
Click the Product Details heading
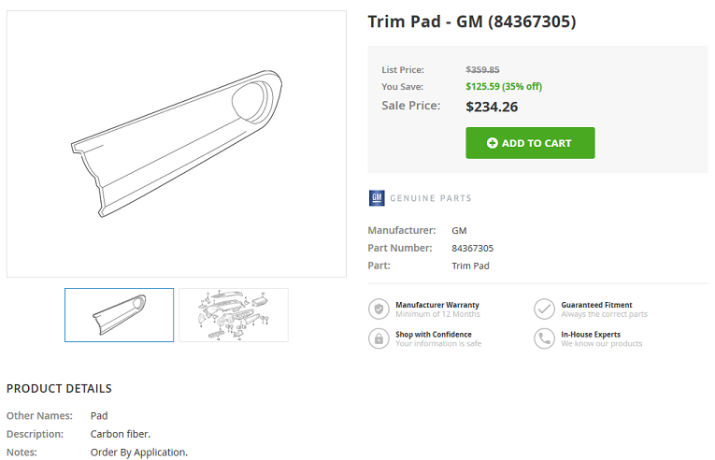(59, 388)
